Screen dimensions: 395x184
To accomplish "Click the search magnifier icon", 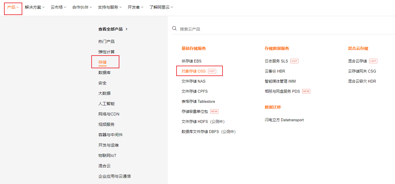I will [174, 29].
